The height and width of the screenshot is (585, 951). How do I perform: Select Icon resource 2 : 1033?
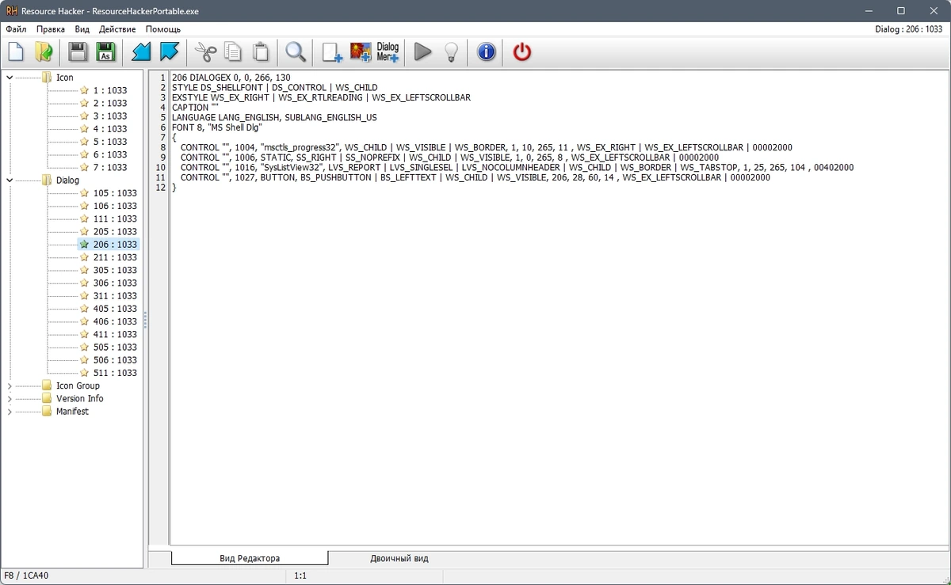pyautogui.click(x=109, y=103)
